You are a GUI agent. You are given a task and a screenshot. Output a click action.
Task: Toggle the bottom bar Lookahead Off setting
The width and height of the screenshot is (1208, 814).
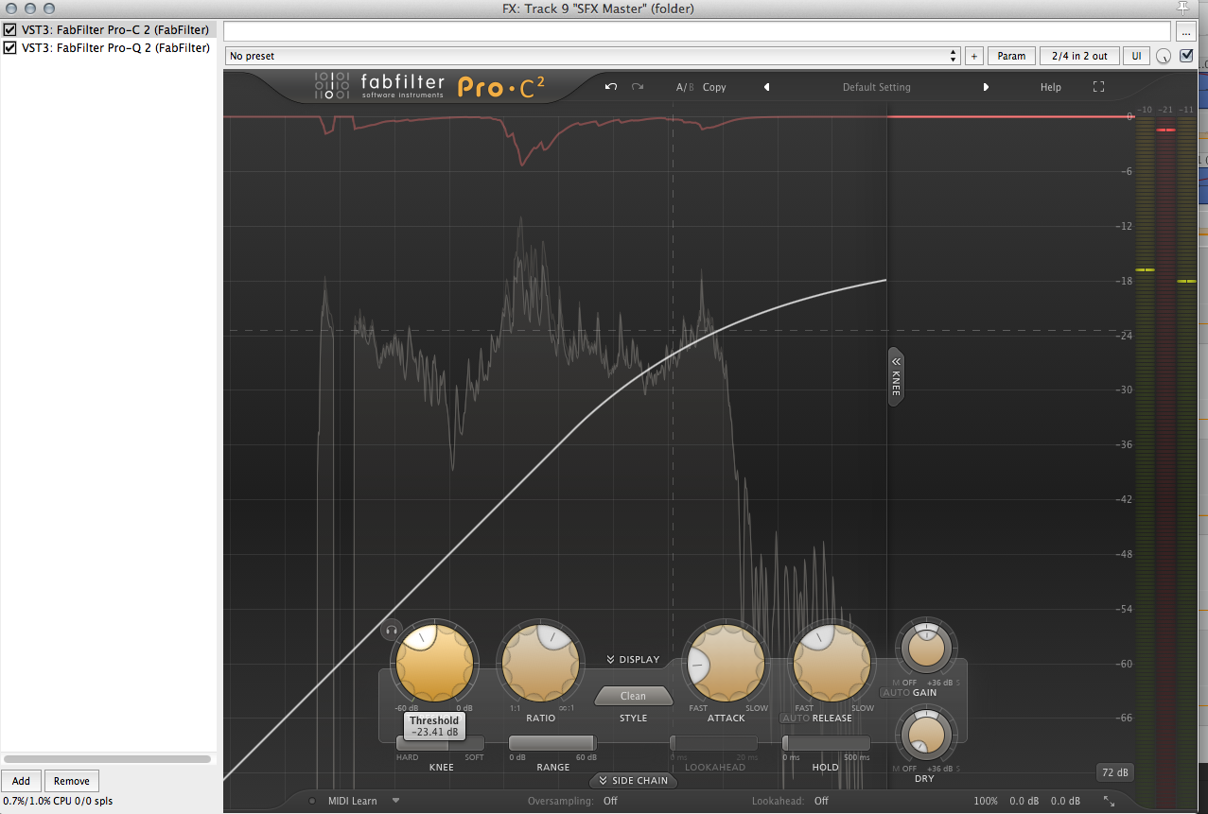pyautogui.click(x=821, y=801)
